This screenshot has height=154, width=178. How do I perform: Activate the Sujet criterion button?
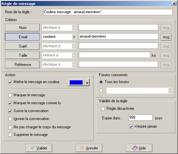[x=22, y=46]
